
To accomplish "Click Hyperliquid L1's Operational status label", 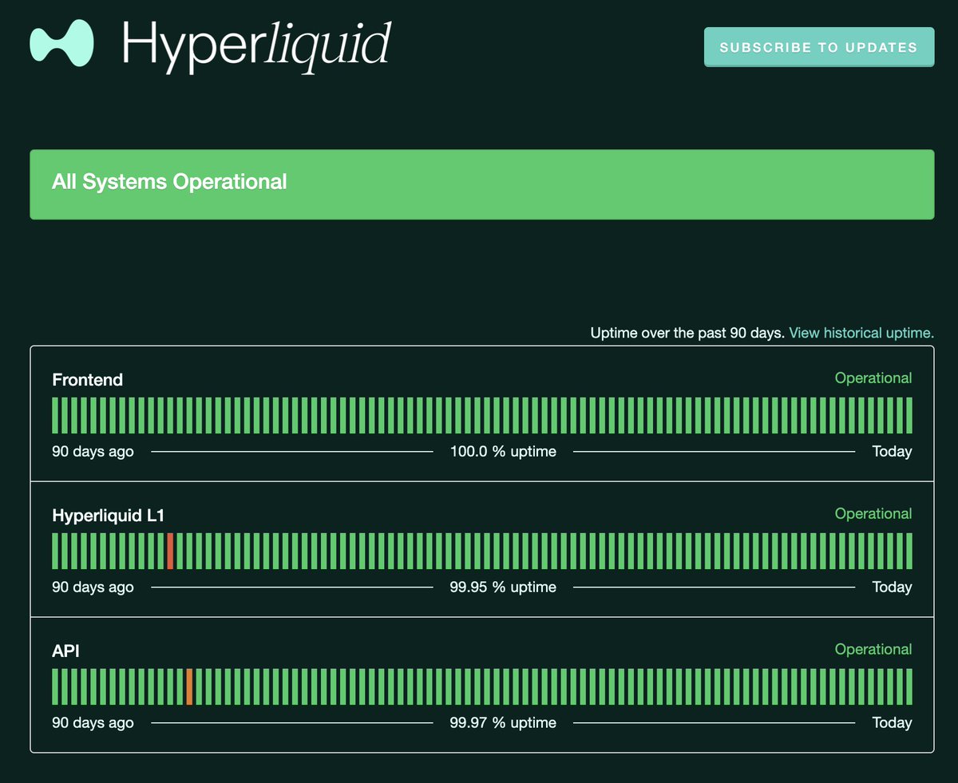I will [873, 514].
